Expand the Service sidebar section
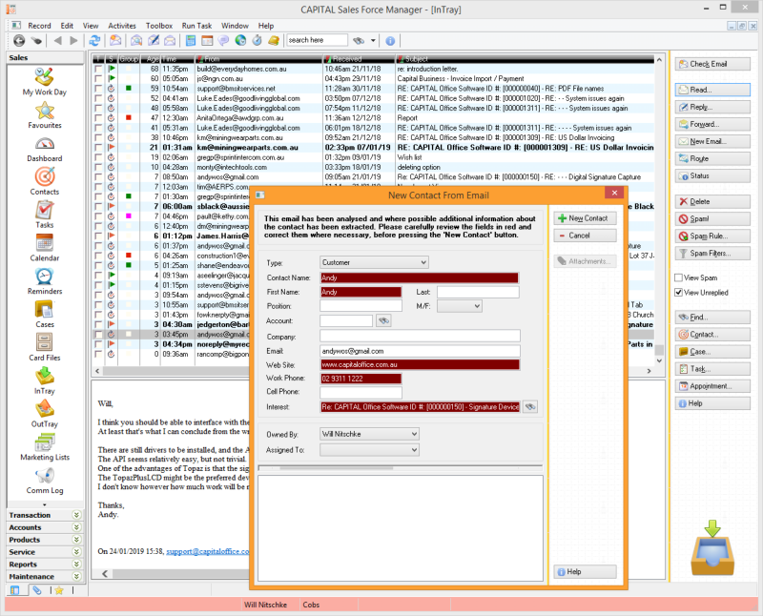763x616 pixels. (76, 552)
